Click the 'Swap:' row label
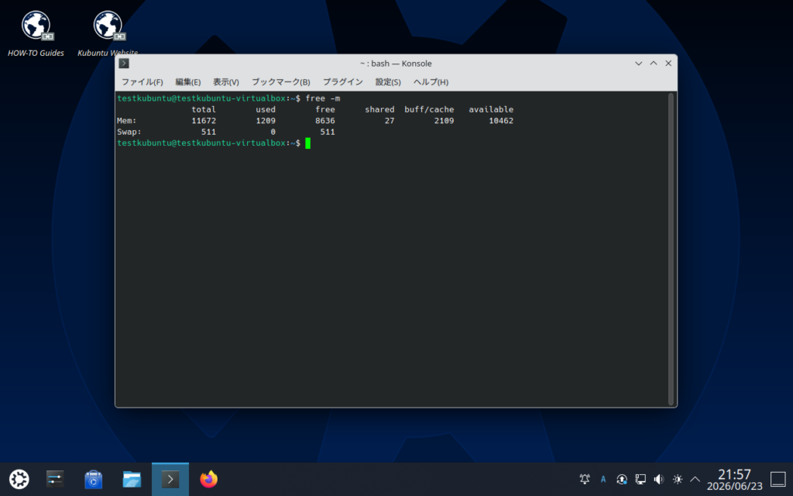The width and height of the screenshot is (793, 496). click(x=129, y=132)
